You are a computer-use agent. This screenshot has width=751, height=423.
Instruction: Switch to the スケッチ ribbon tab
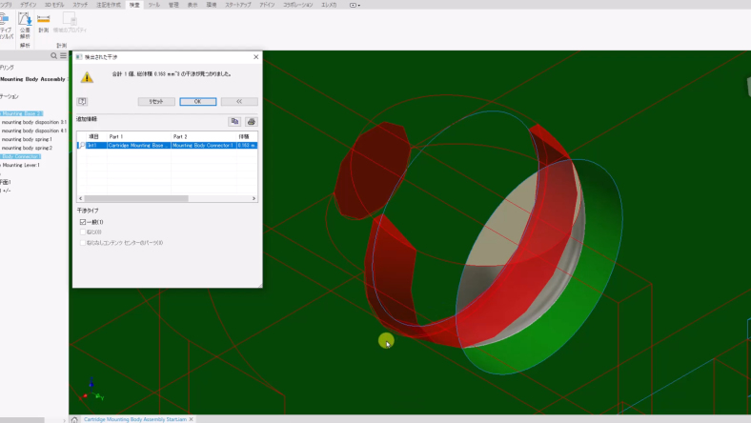[80, 5]
